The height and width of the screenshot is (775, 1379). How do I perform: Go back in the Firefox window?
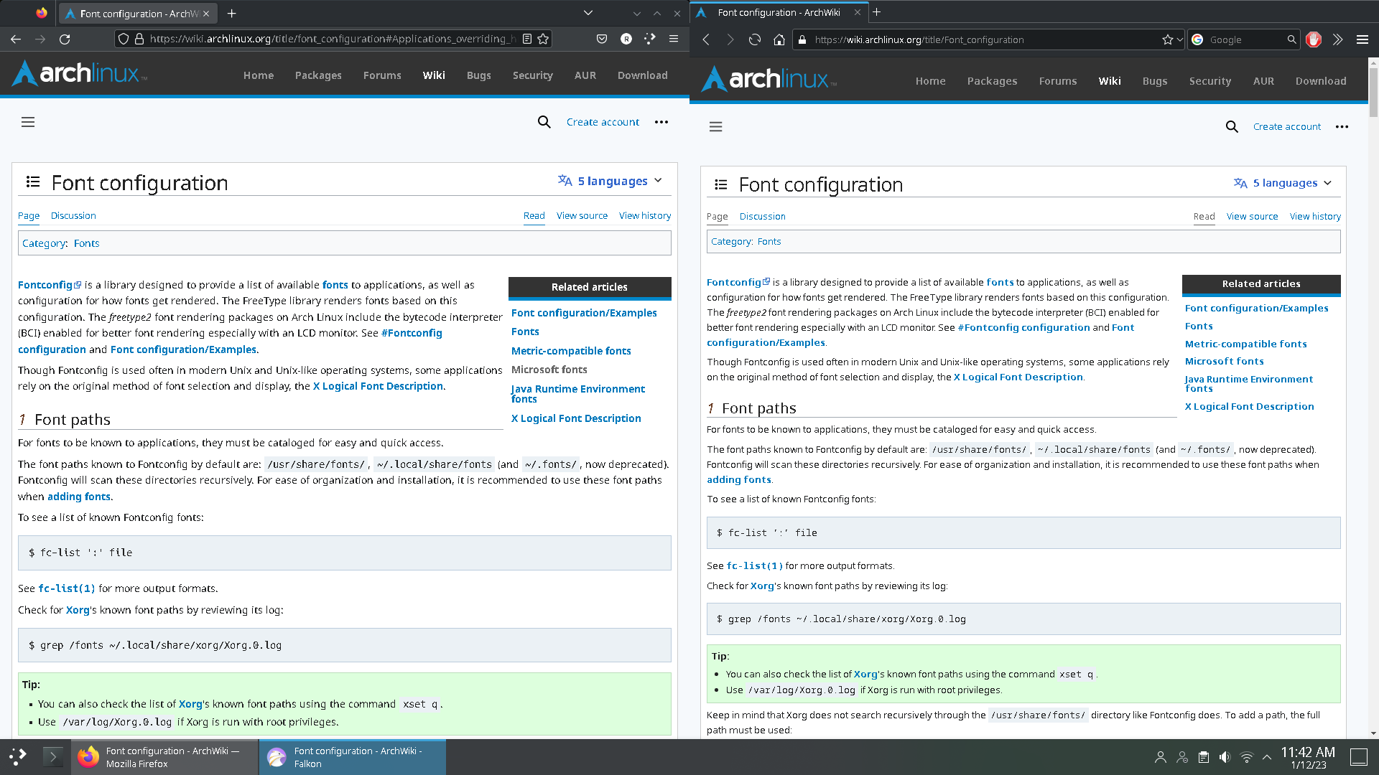pyautogui.click(x=16, y=39)
